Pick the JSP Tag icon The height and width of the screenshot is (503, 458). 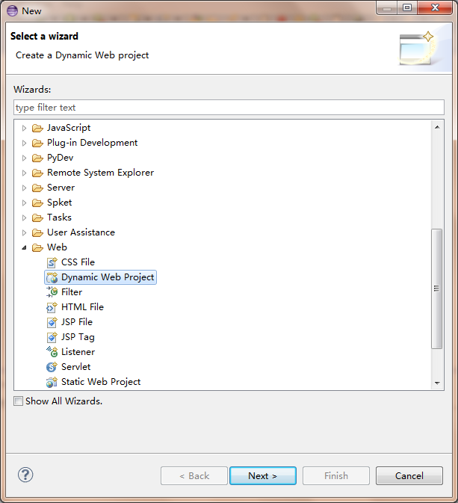tap(52, 337)
